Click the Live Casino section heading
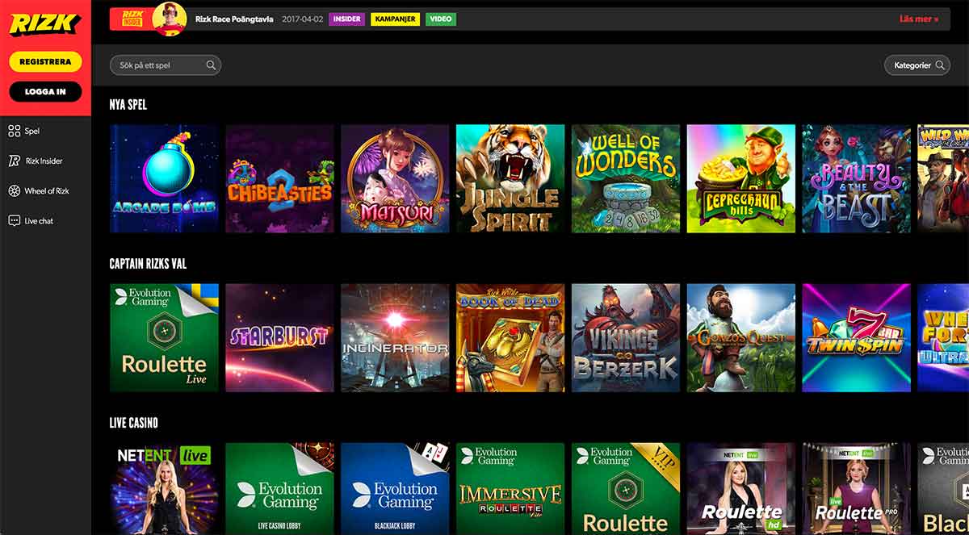969x535 pixels. coord(133,423)
